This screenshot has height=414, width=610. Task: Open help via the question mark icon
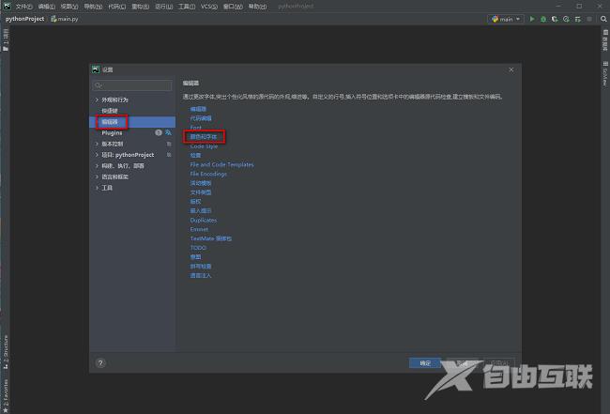(100, 362)
